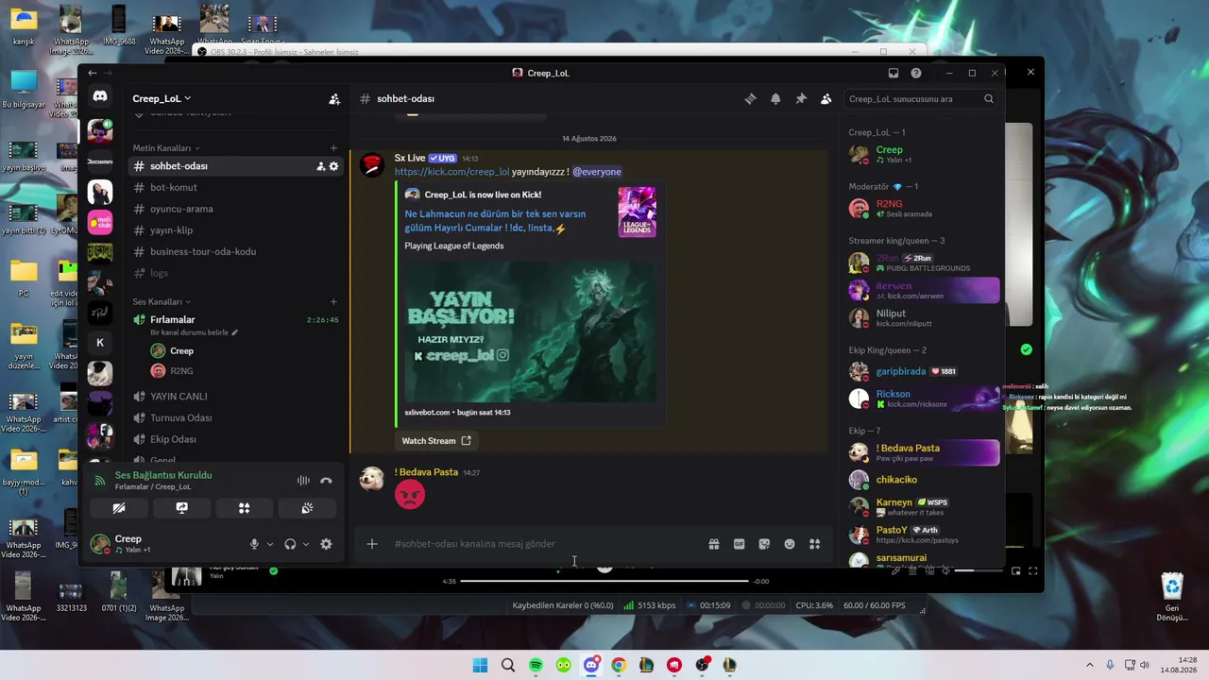The height and width of the screenshot is (680, 1209).
Task: Open microphone input options arrow
Action: pyautogui.click(x=270, y=544)
